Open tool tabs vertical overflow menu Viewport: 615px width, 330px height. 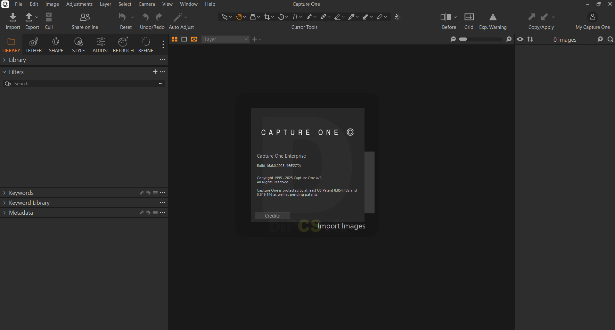(163, 45)
